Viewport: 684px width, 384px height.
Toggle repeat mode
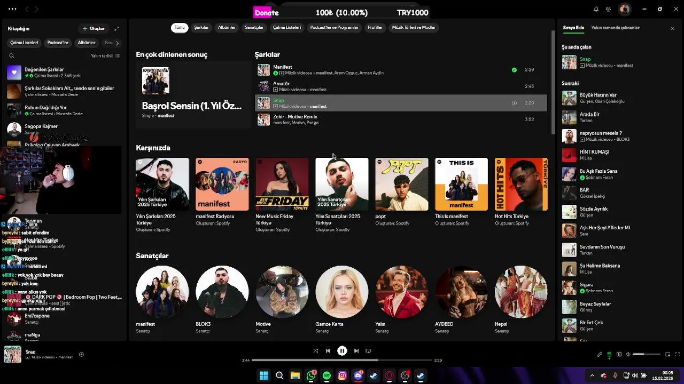click(368, 351)
